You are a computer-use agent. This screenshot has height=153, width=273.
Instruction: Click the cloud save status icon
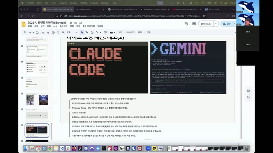(81, 23)
